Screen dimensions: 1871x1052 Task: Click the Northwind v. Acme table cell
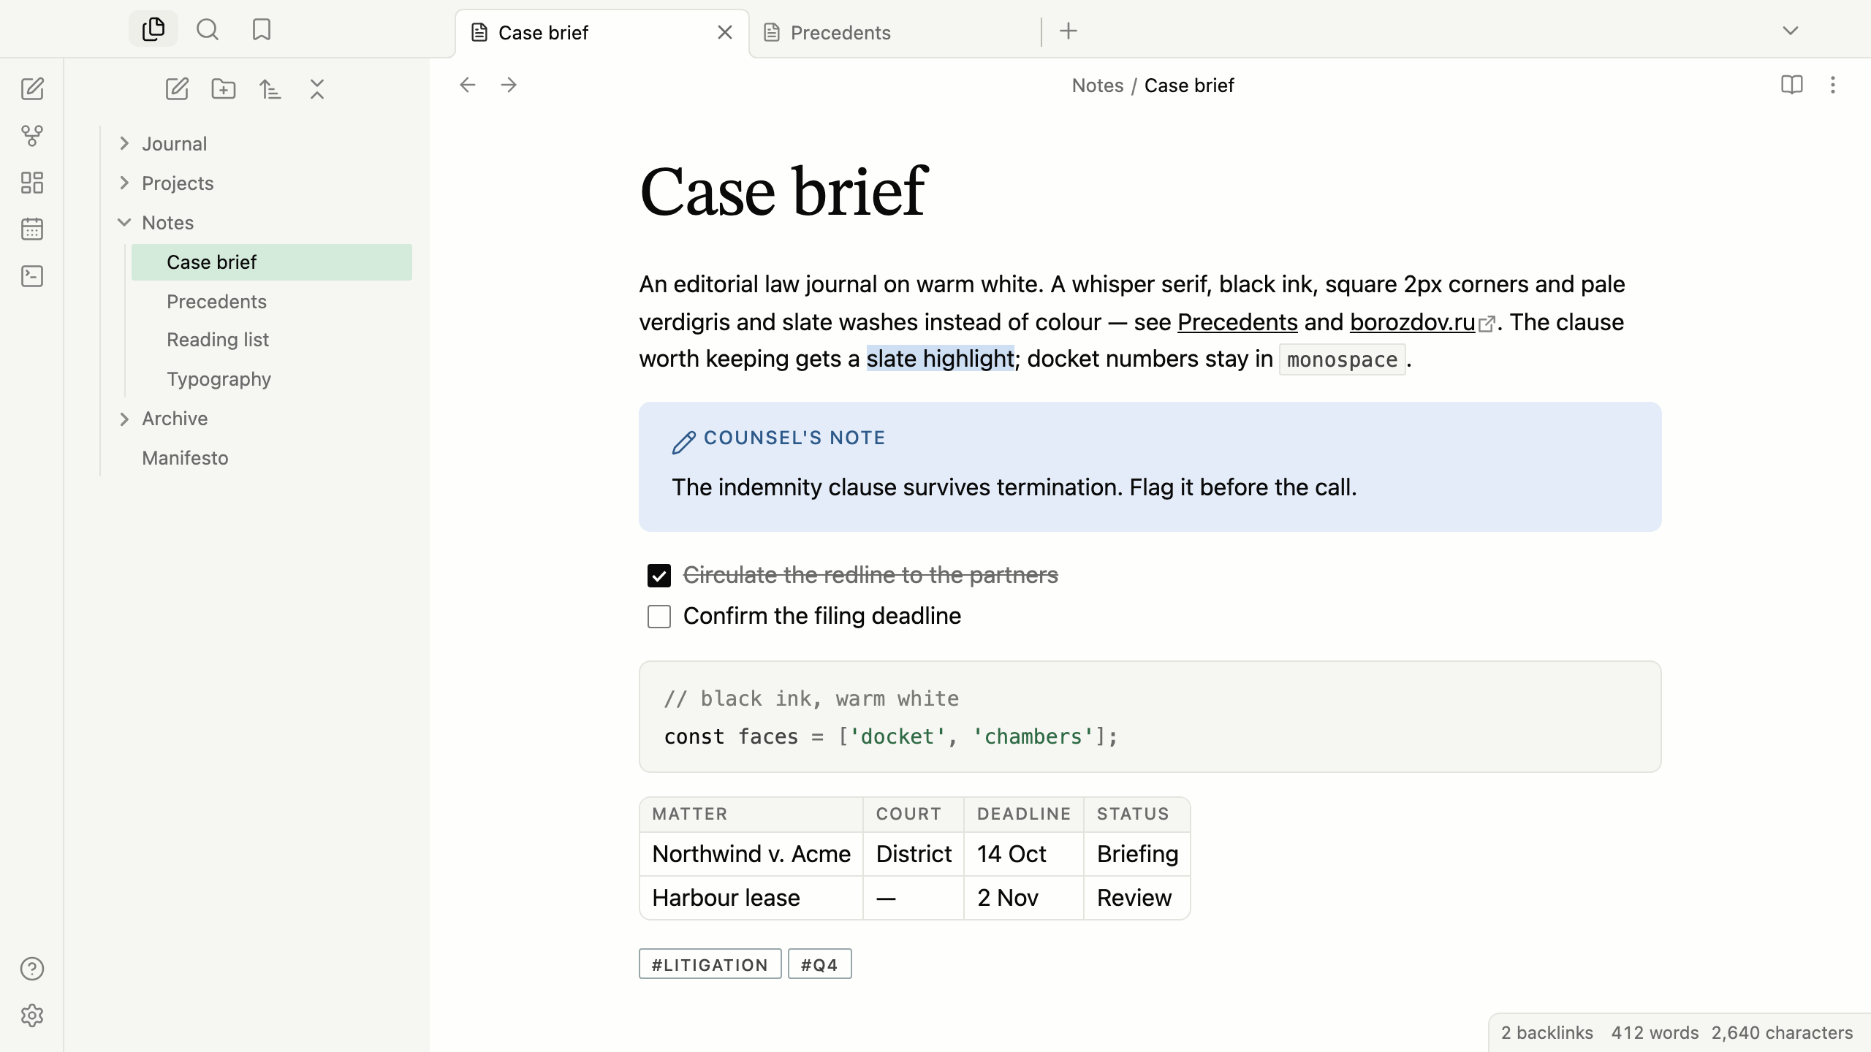(x=751, y=854)
